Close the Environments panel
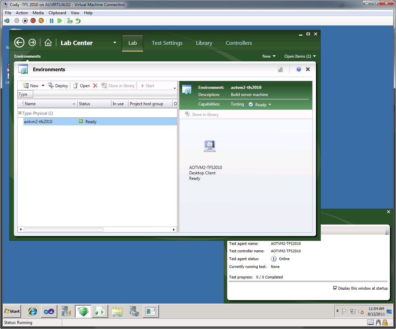 pyautogui.click(x=308, y=69)
